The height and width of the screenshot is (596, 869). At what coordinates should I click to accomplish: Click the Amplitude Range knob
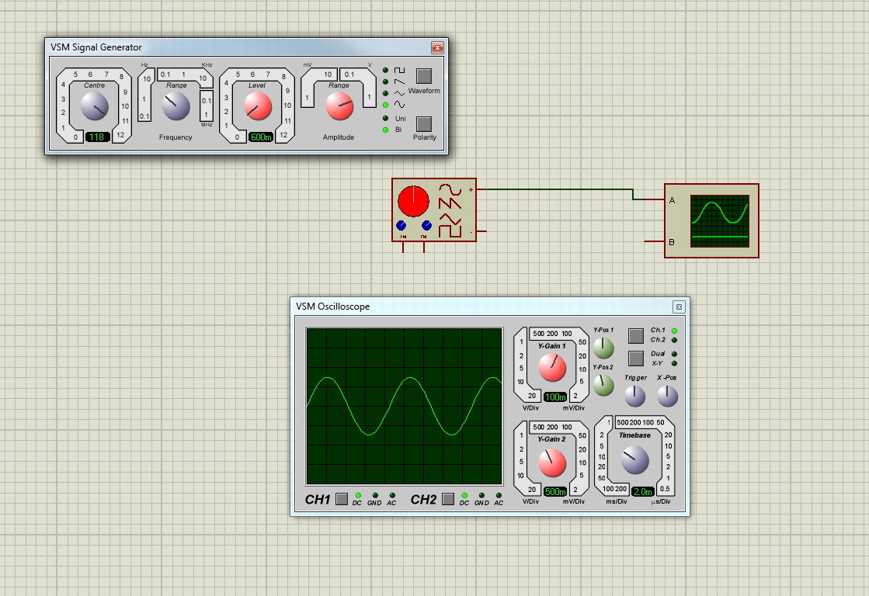pos(339,106)
